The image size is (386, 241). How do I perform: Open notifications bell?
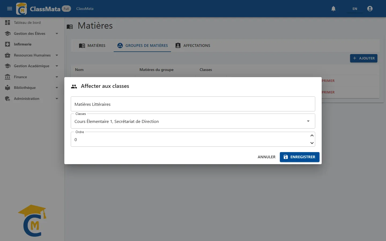(x=333, y=9)
